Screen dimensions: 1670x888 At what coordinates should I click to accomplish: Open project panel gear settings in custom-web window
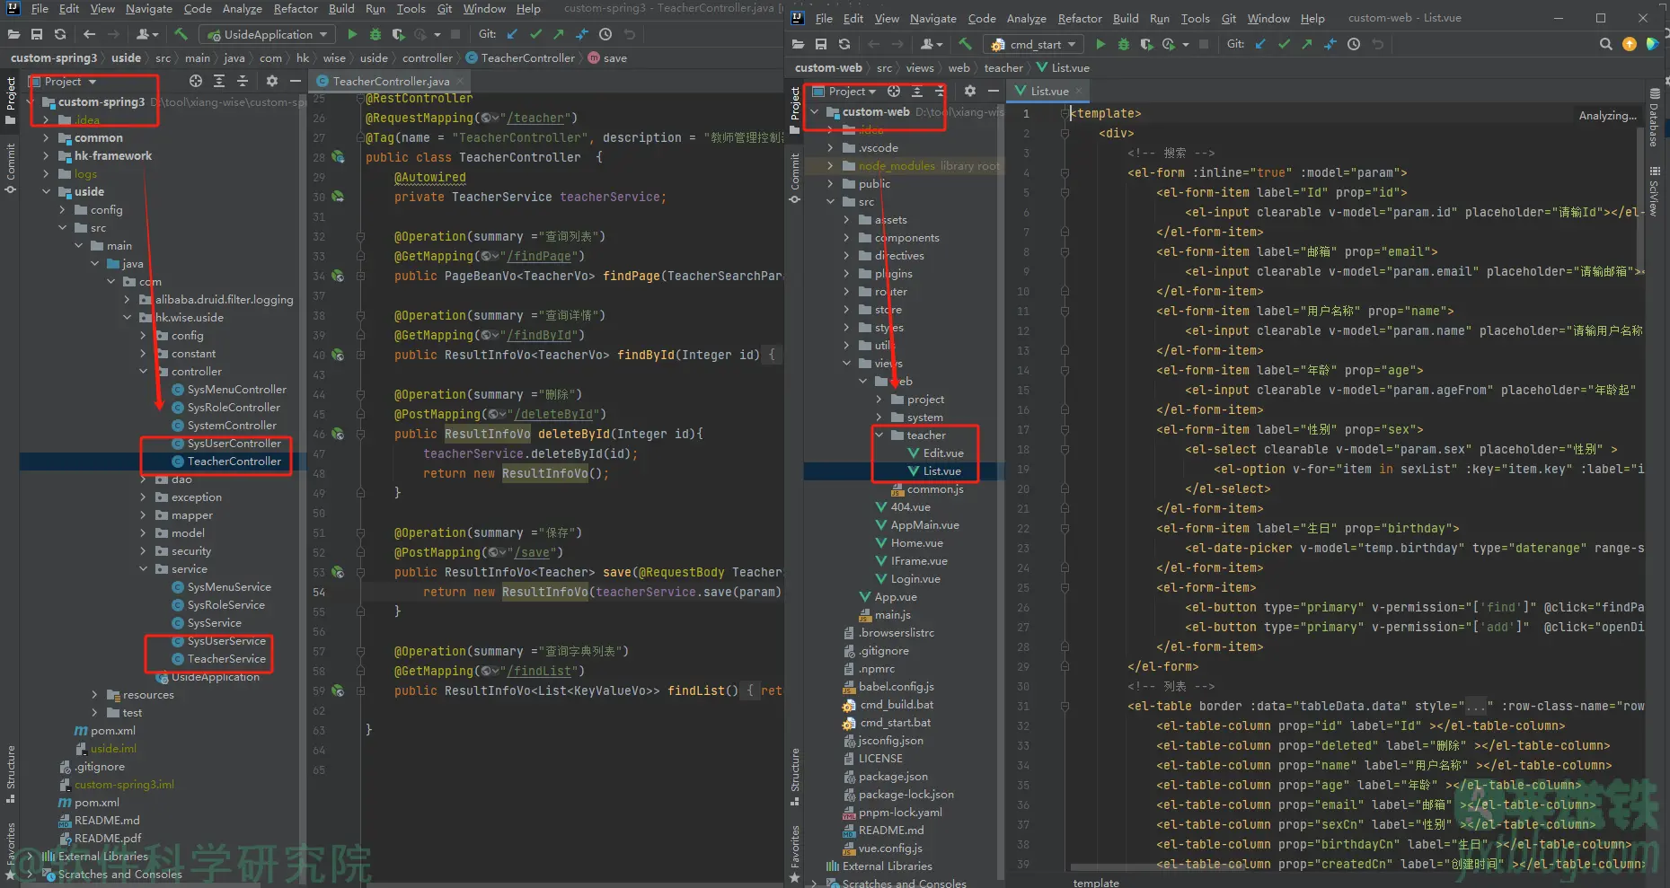click(969, 91)
